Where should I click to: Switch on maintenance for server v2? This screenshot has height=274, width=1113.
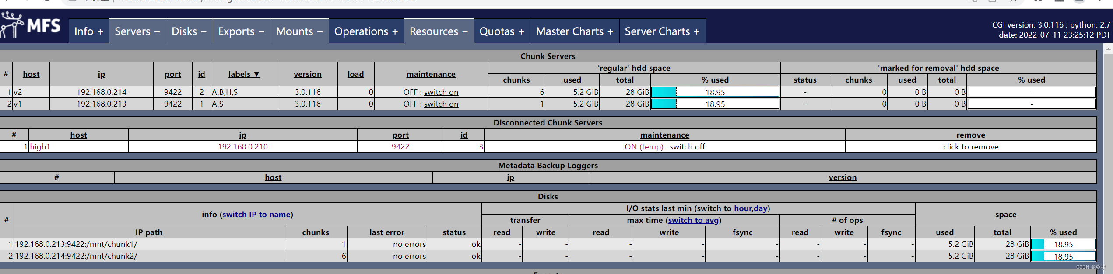(441, 92)
